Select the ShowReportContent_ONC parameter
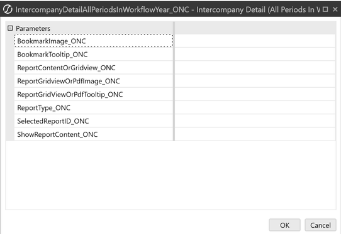The height and width of the screenshot is (234, 341). pyautogui.click(x=94, y=134)
